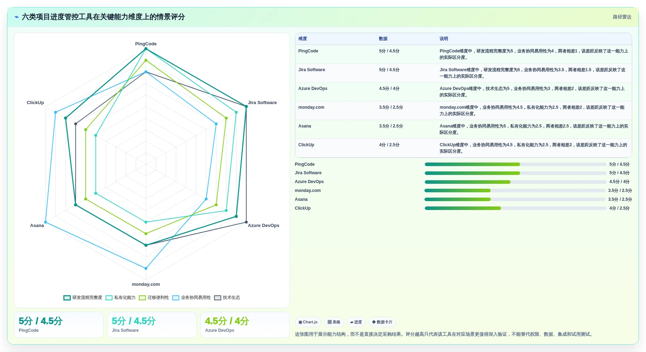Screen dimensions: 646x352
Task: Toggle the 业务协同易用性 legend series
Action: [x=191, y=297]
